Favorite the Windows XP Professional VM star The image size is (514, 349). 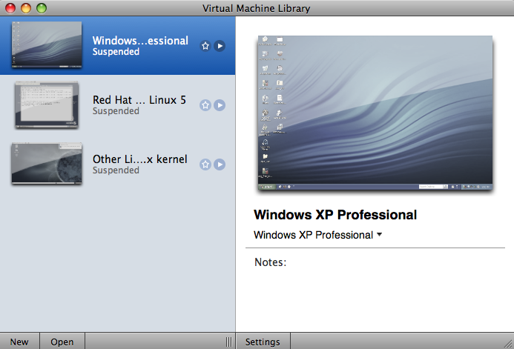pyautogui.click(x=205, y=46)
